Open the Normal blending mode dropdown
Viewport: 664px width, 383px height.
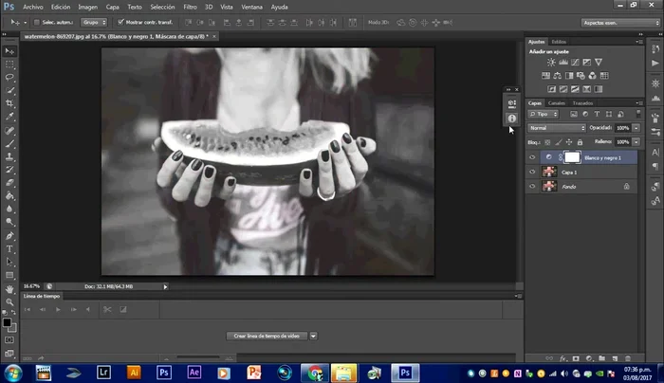557,127
